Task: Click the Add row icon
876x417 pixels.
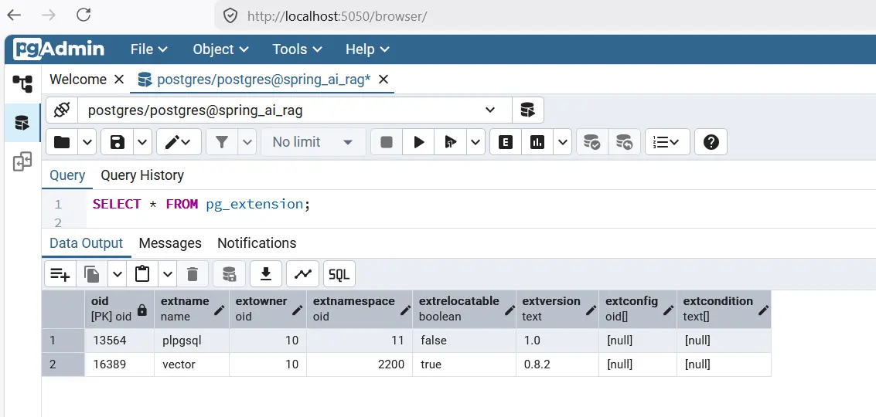Action: point(60,274)
